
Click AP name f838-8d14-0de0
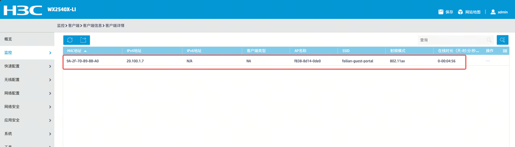[x=307, y=61]
